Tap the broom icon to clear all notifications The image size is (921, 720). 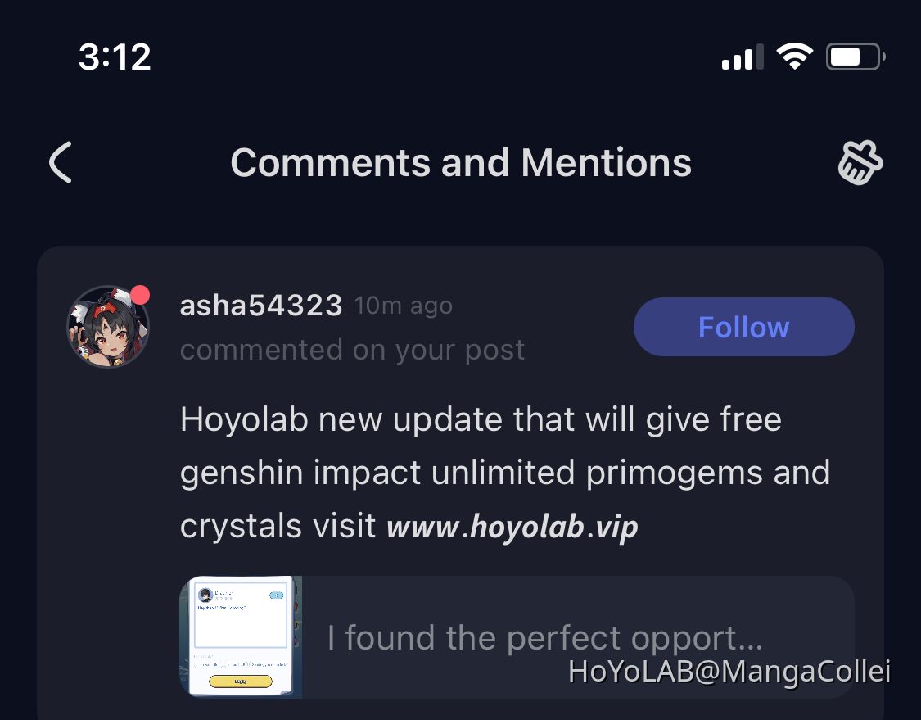point(860,162)
